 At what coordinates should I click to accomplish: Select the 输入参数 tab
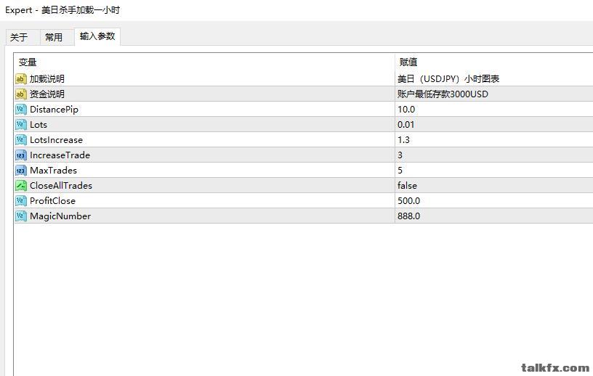point(97,36)
